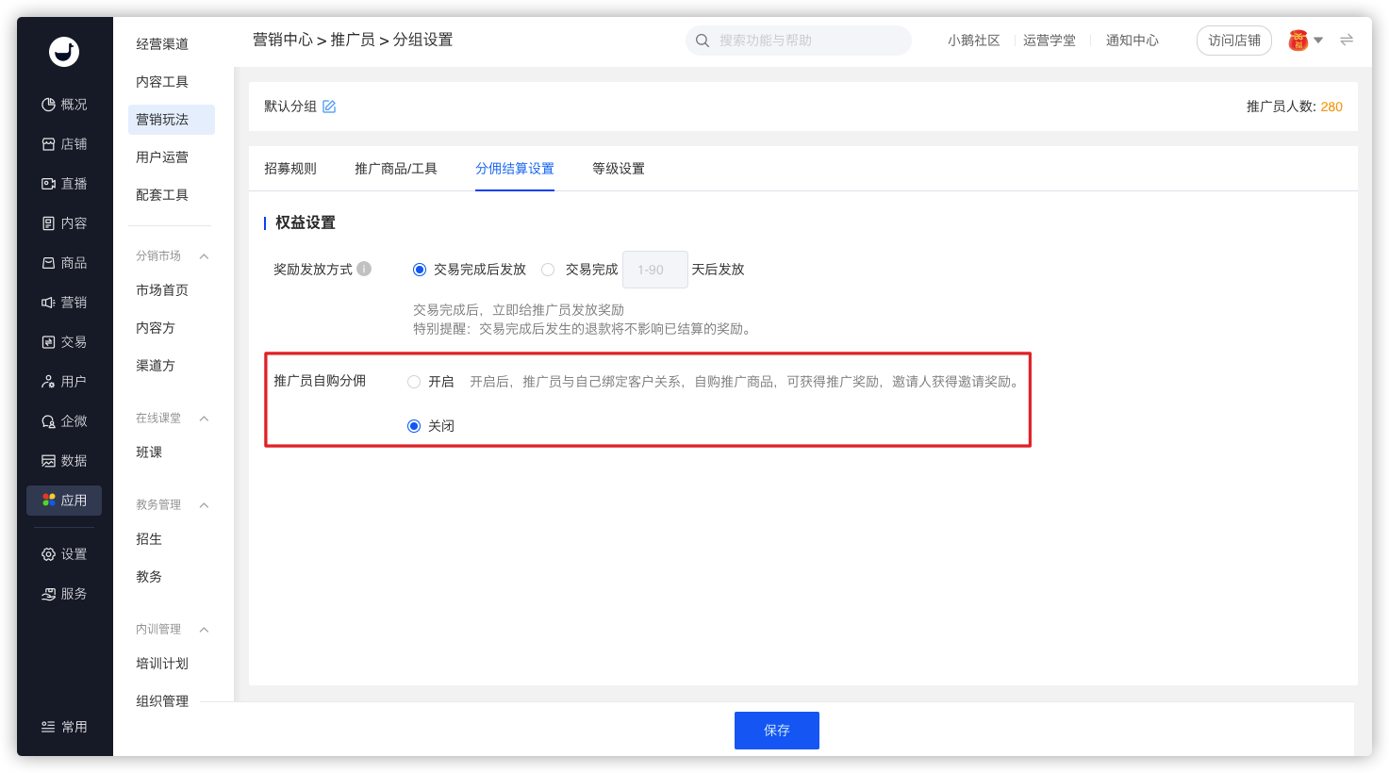1389x773 pixels.
Task: Collapse the 教务管理 section
Action: (204, 505)
